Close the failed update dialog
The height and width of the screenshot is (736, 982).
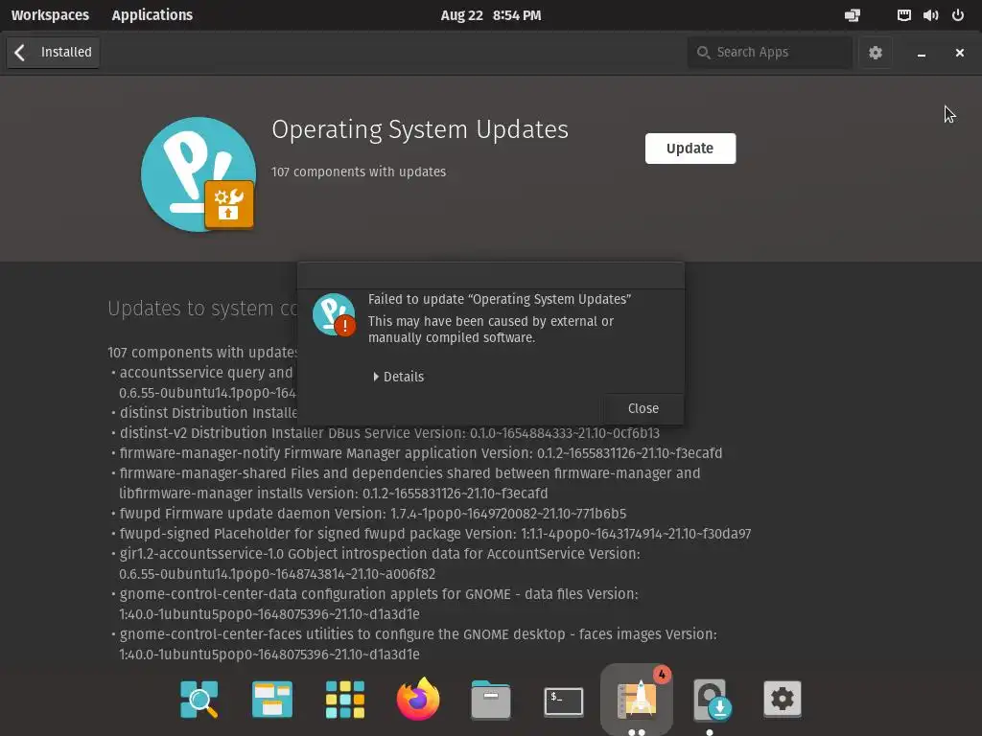(643, 408)
